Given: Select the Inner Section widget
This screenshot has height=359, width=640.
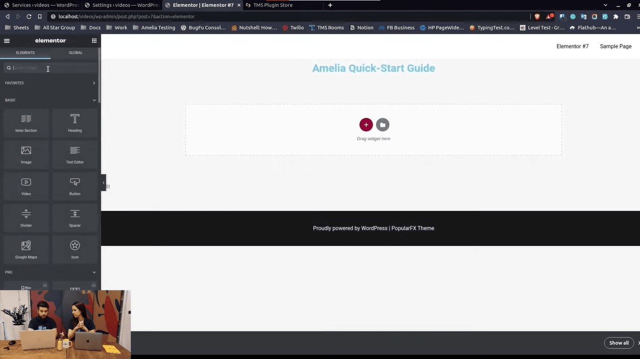Looking at the screenshot, I should pos(26,123).
